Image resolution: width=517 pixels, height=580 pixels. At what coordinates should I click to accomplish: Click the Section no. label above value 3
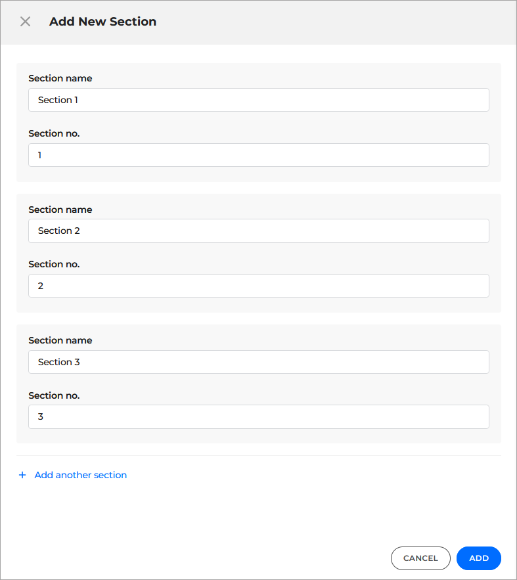(x=54, y=395)
